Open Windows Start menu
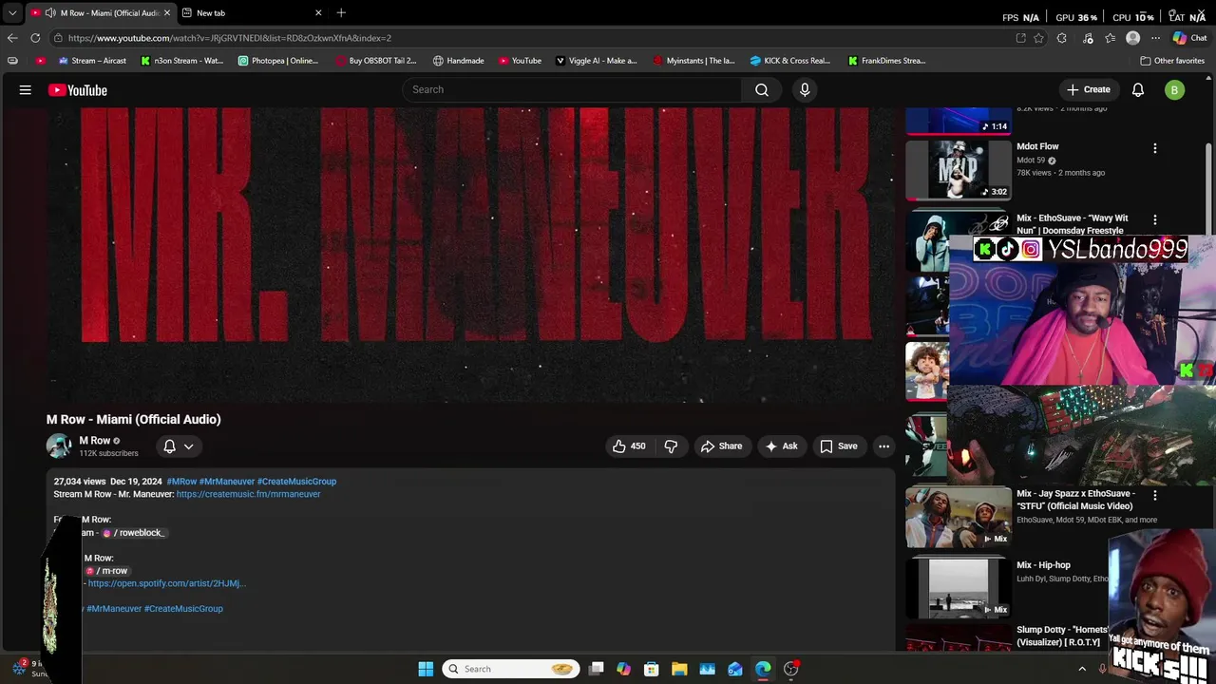The image size is (1216, 684). pyautogui.click(x=426, y=669)
